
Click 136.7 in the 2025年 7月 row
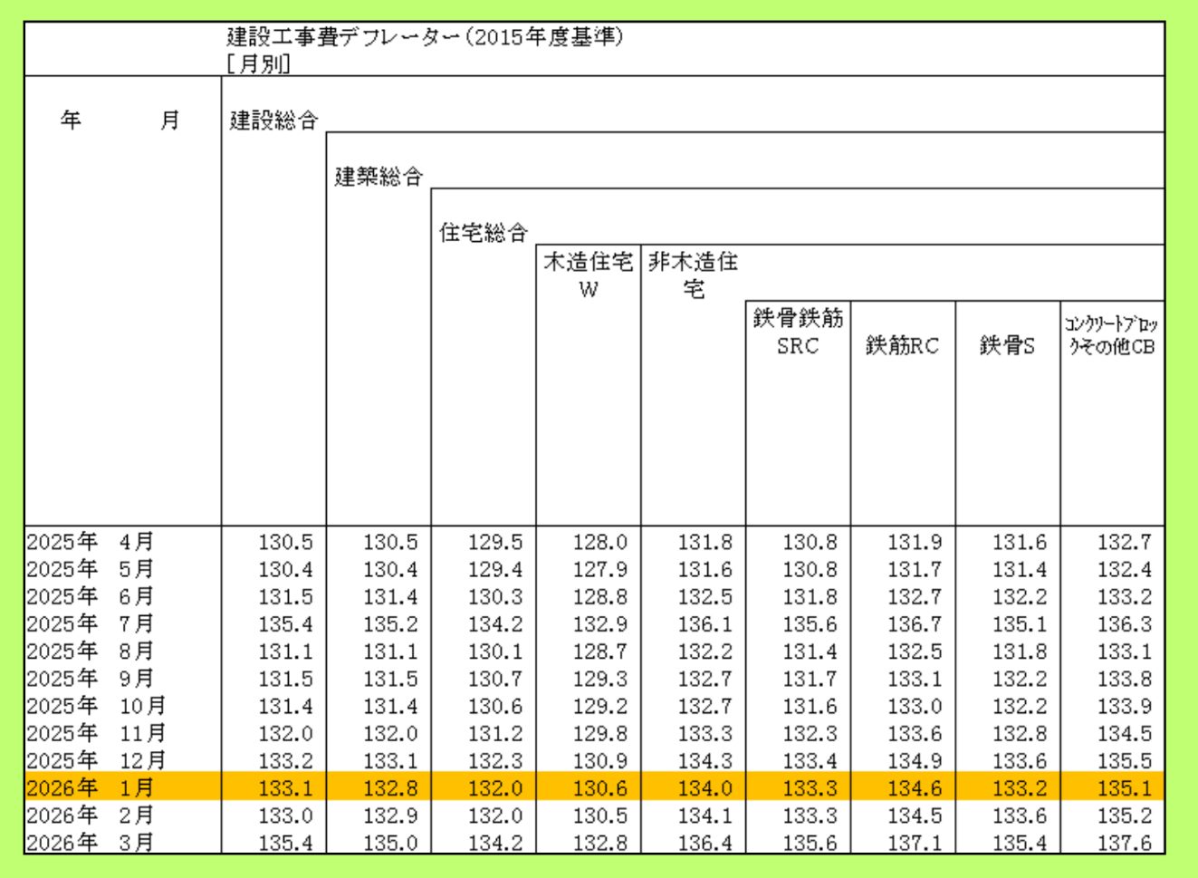[x=915, y=624]
